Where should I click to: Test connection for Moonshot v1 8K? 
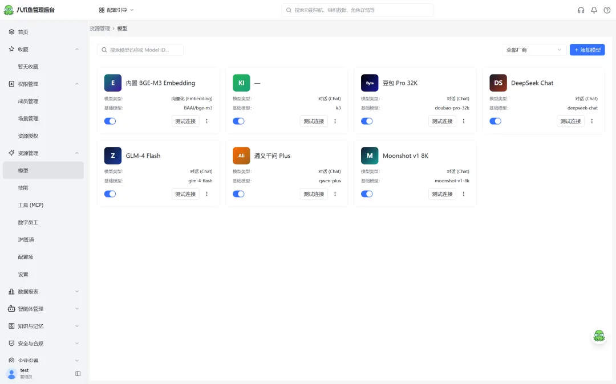pyautogui.click(x=443, y=194)
